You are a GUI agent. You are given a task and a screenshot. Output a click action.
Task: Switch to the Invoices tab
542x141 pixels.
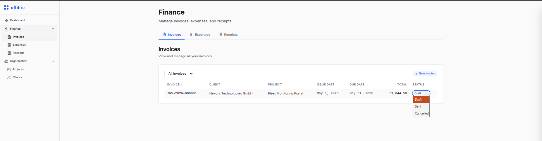[171, 35]
